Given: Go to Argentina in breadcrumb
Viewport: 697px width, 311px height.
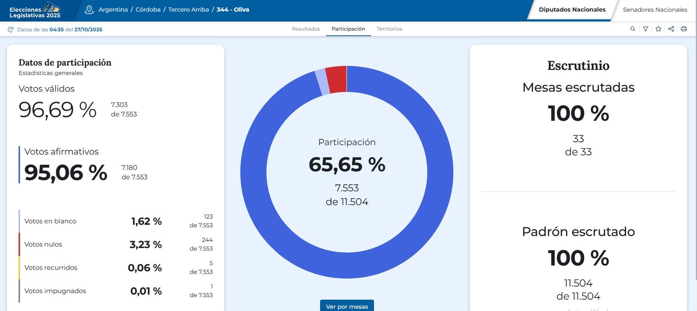Looking at the screenshot, I should pos(113,10).
